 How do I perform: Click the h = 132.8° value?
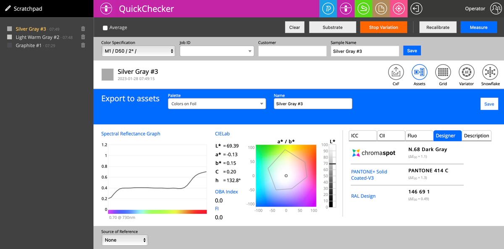click(x=228, y=180)
